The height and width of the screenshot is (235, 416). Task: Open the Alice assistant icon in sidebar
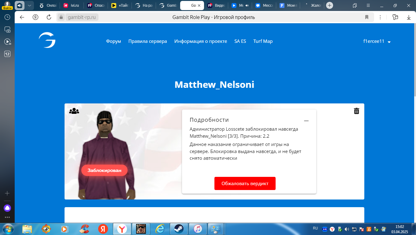(x=7, y=208)
